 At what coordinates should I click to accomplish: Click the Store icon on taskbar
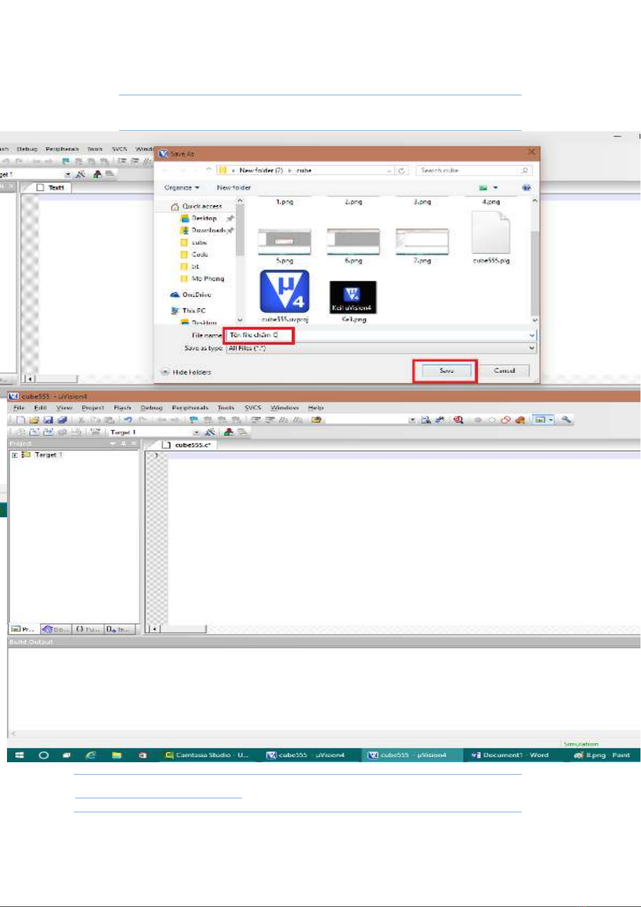point(143,755)
